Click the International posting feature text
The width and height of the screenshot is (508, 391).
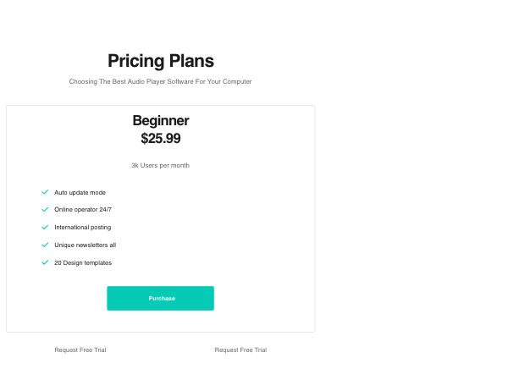82,227
